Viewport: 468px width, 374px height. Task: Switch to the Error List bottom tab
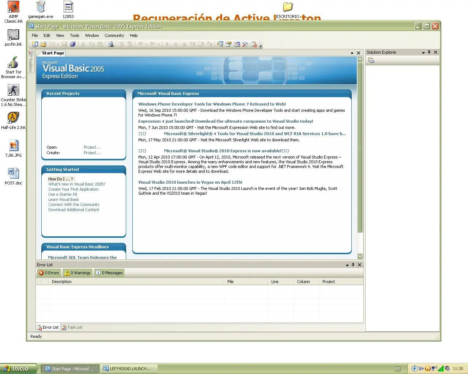click(x=48, y=327)
